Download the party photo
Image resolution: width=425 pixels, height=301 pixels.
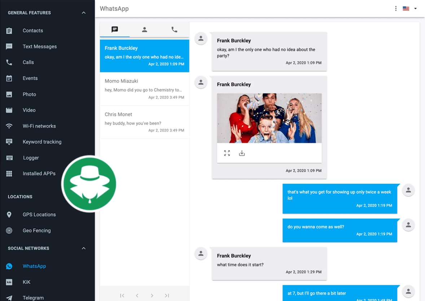(242, 153)
